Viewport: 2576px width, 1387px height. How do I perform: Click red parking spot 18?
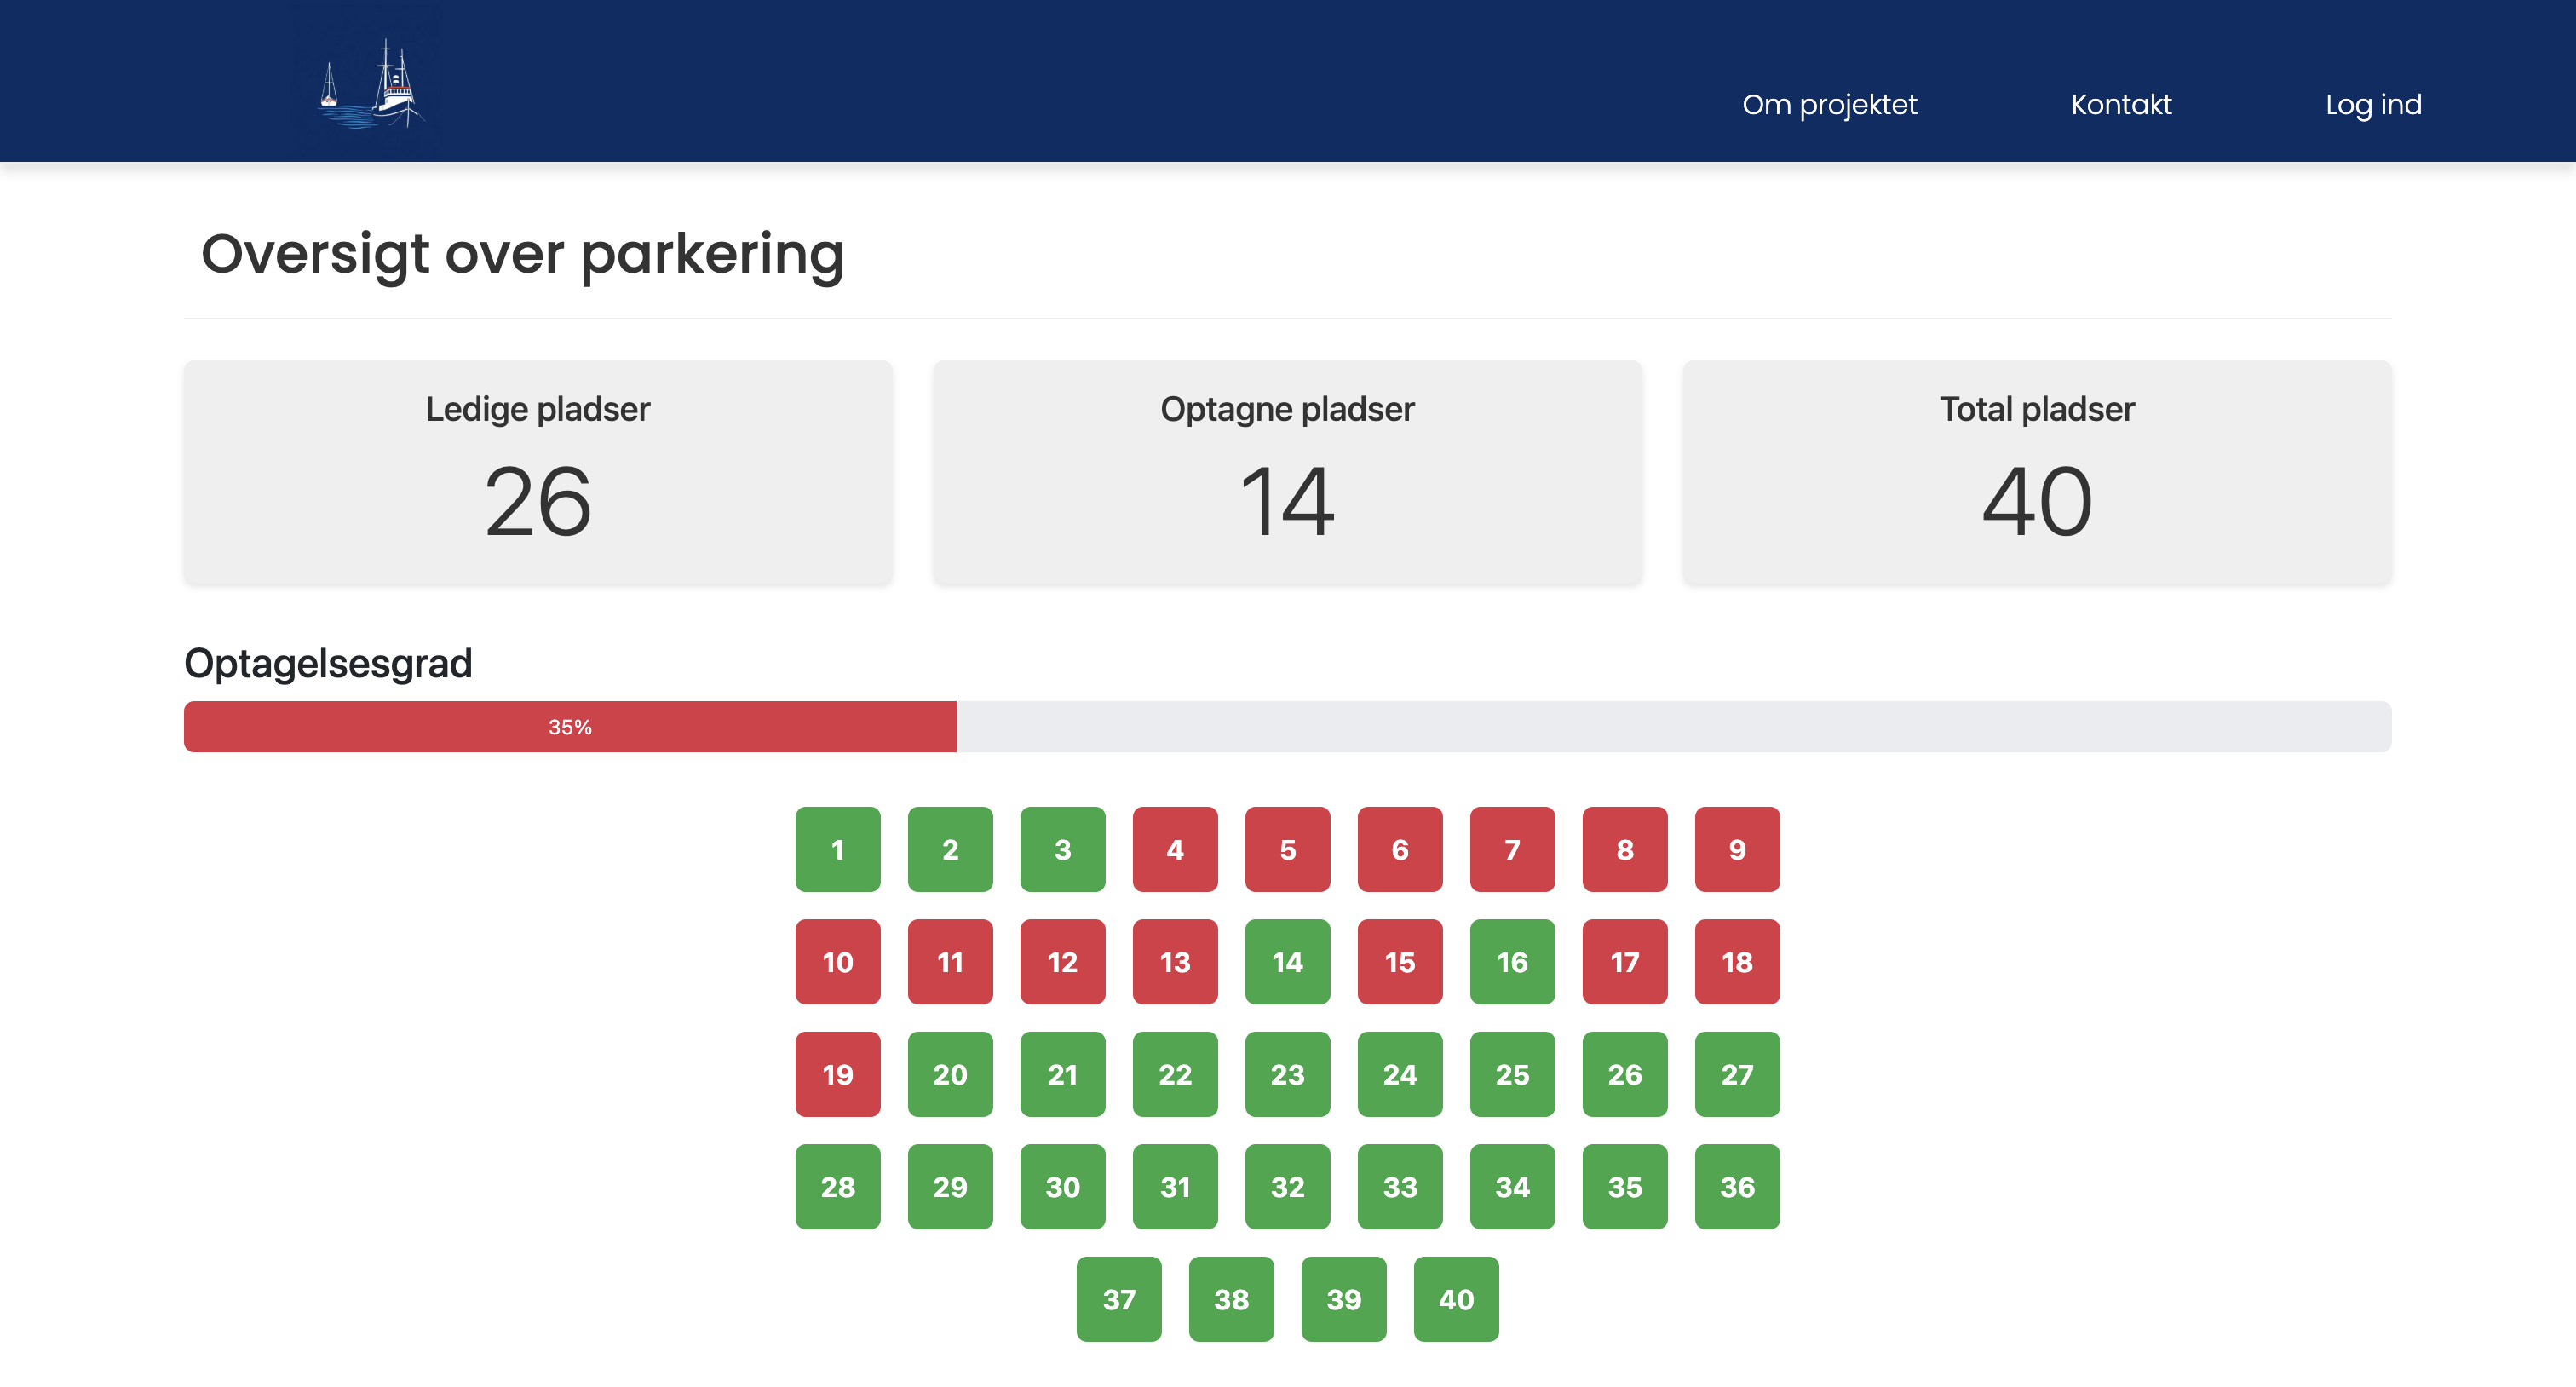click(1736, 961)
